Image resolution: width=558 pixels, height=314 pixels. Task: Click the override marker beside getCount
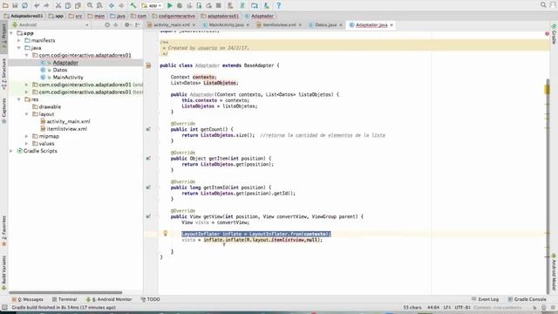(x=148, y=129)
